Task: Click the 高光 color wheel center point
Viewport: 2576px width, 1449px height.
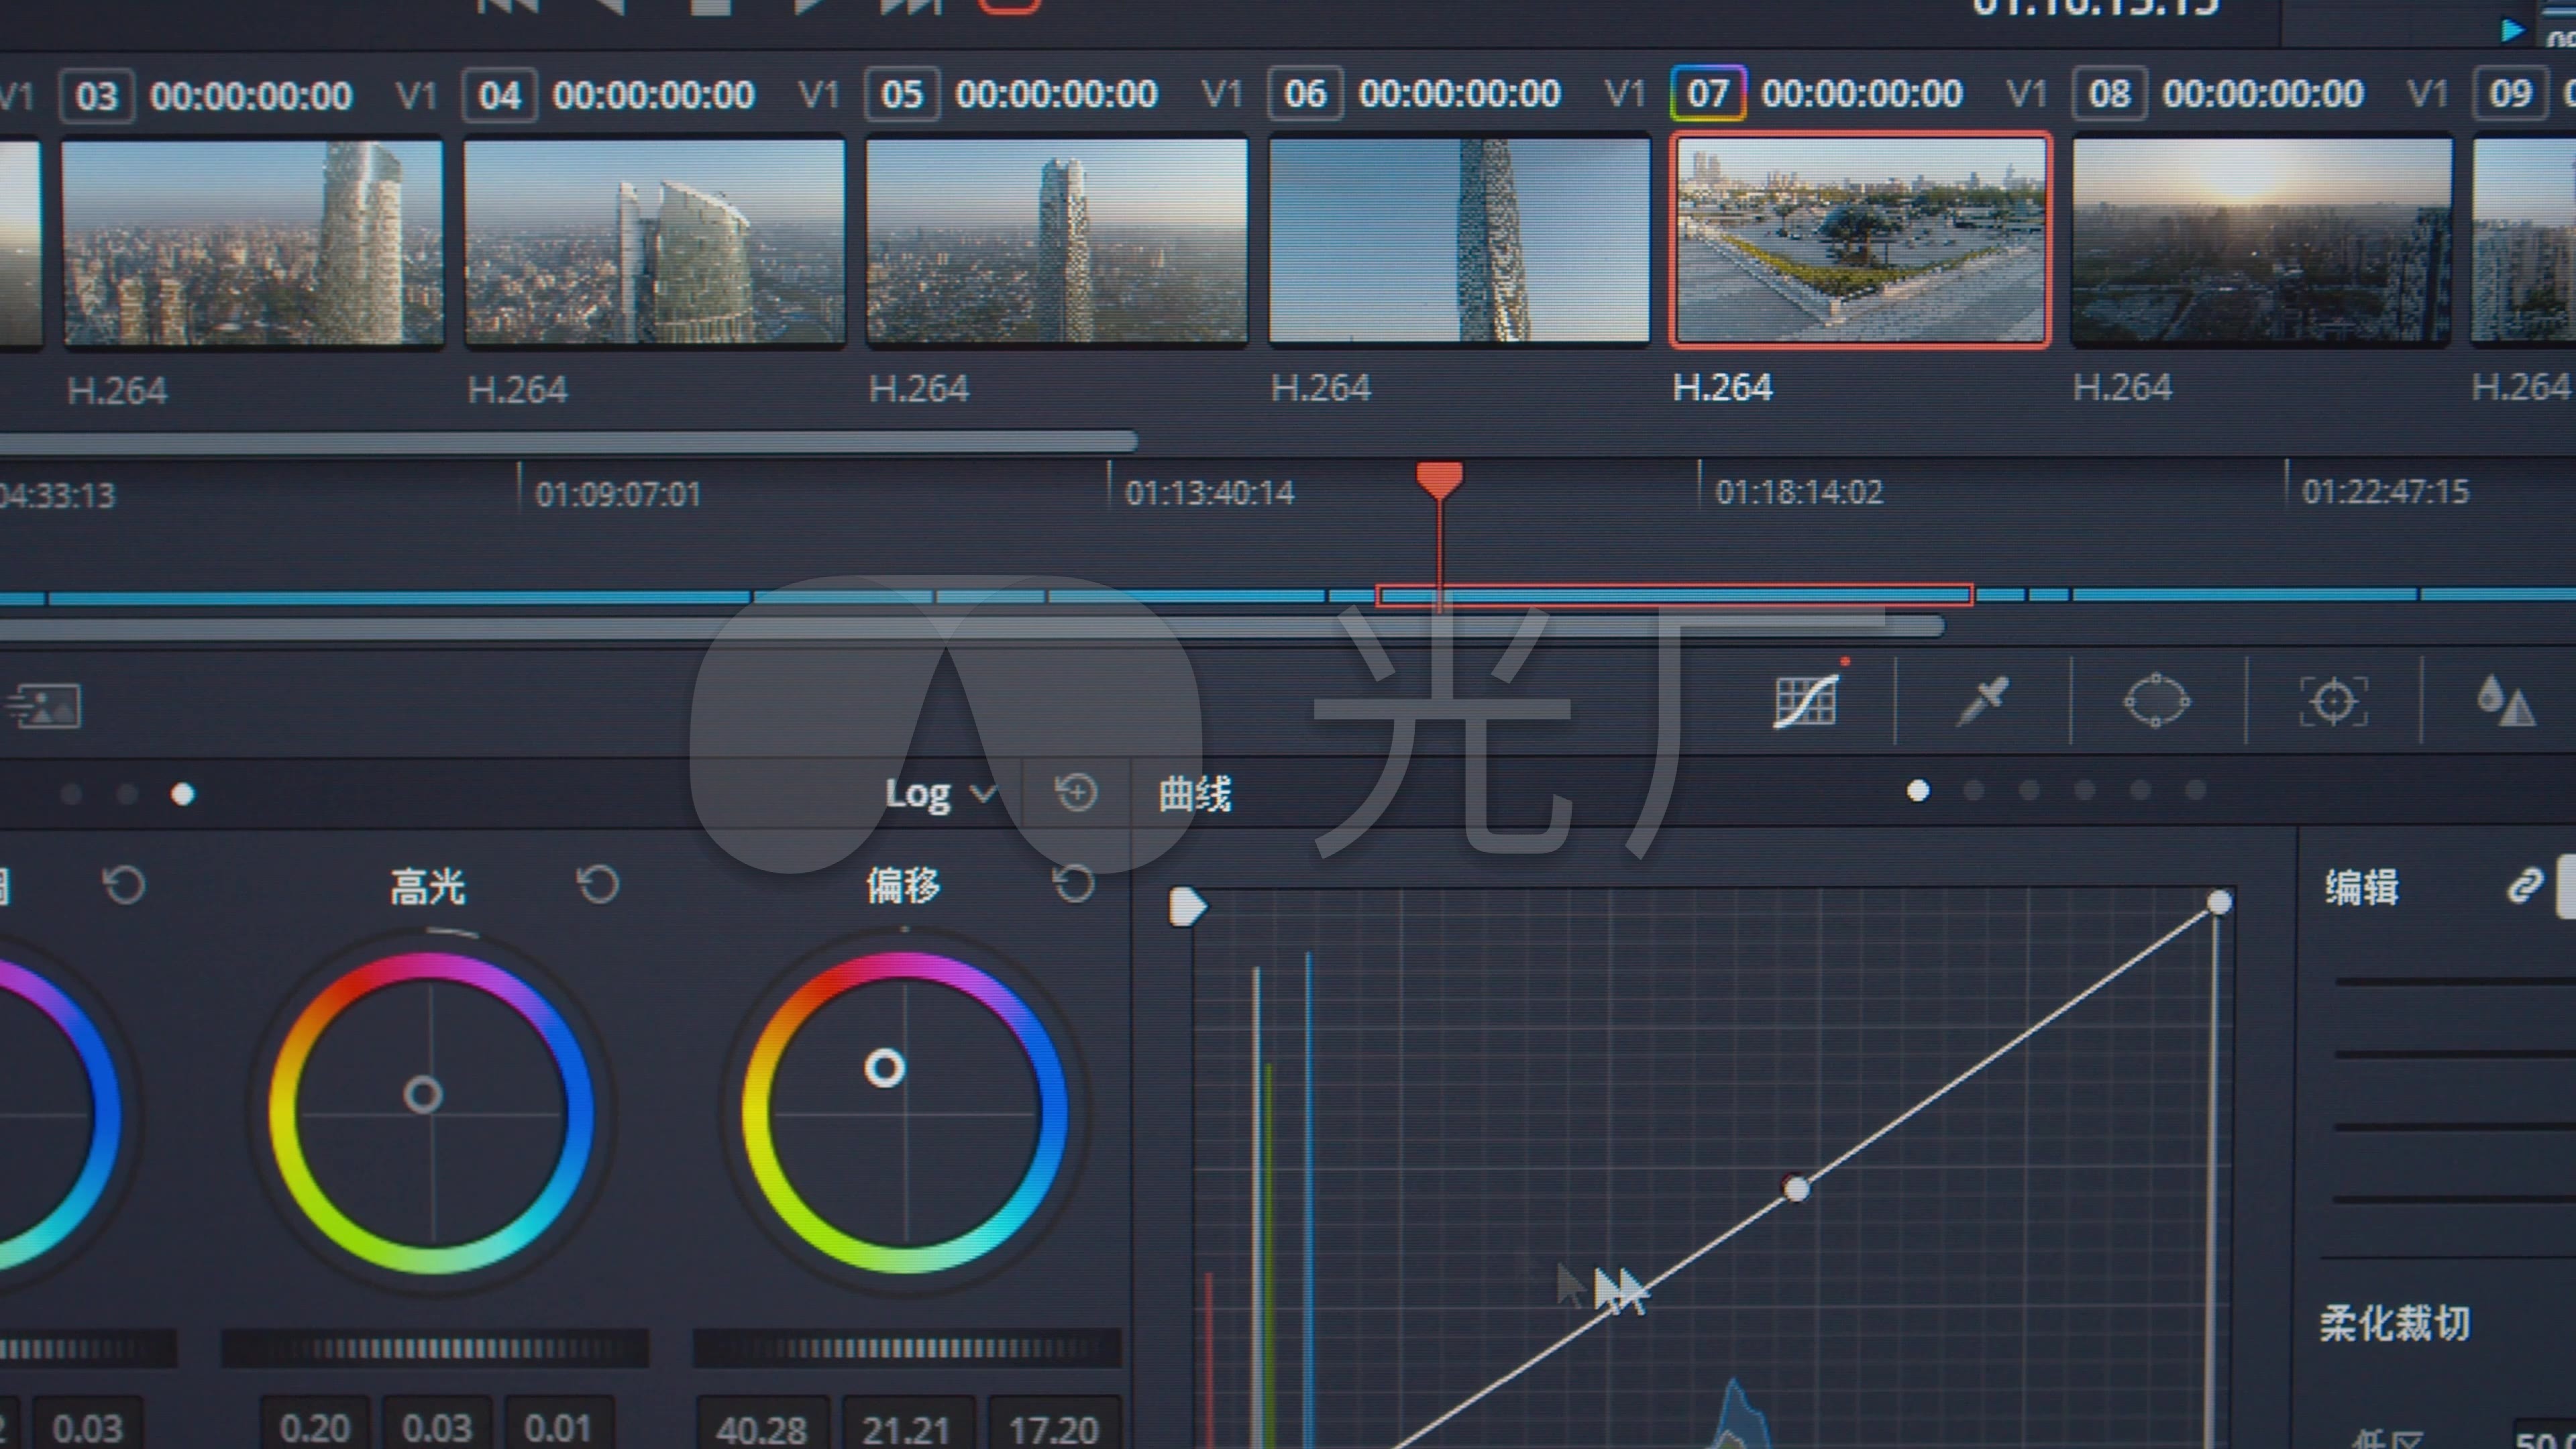Action: (423, 1095)
